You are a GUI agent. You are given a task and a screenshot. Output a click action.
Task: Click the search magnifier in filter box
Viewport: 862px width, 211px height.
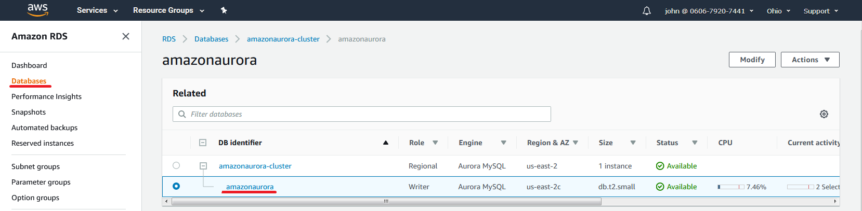(182, 114)
